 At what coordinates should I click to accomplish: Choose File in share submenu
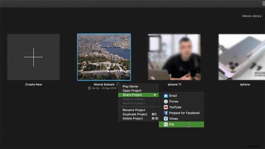[x=181, y=124]
